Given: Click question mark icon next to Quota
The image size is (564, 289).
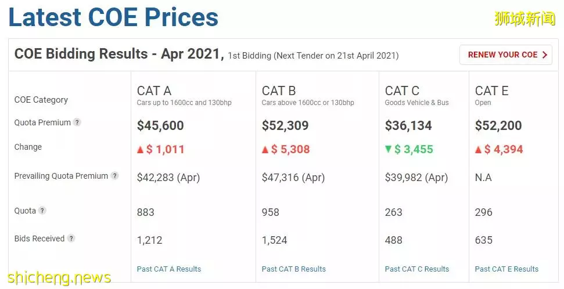Looking at the screenshot, I should coord(42,211).
